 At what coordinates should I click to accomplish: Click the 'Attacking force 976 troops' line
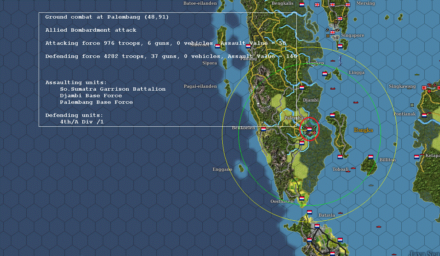tap(166, 43)
